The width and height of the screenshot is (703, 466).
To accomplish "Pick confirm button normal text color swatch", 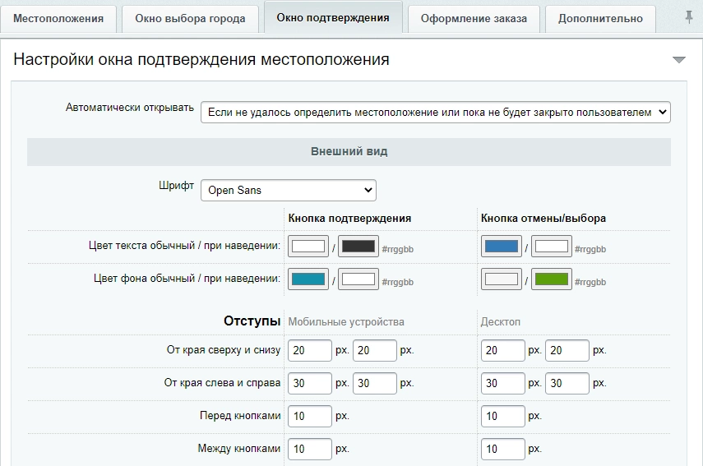I will pyautogui.click(x=308, y=247).
